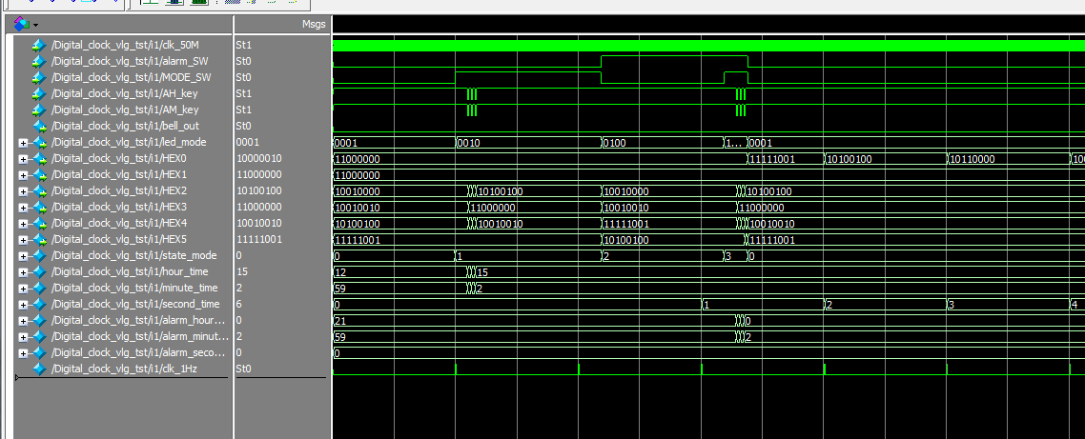
Task: Expand the HEX0 bus
Action: 23,158
